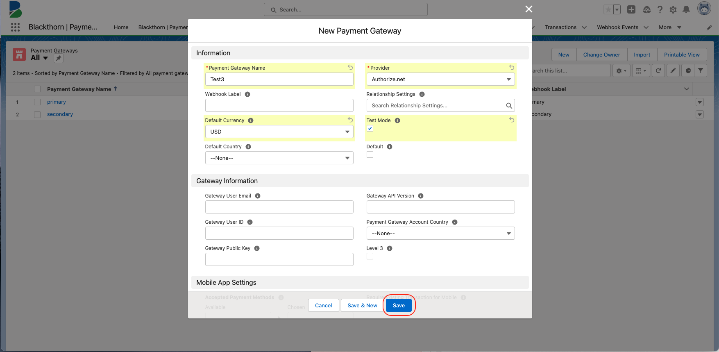
Task: Click the Printable View button
Action: pos(682,55)
